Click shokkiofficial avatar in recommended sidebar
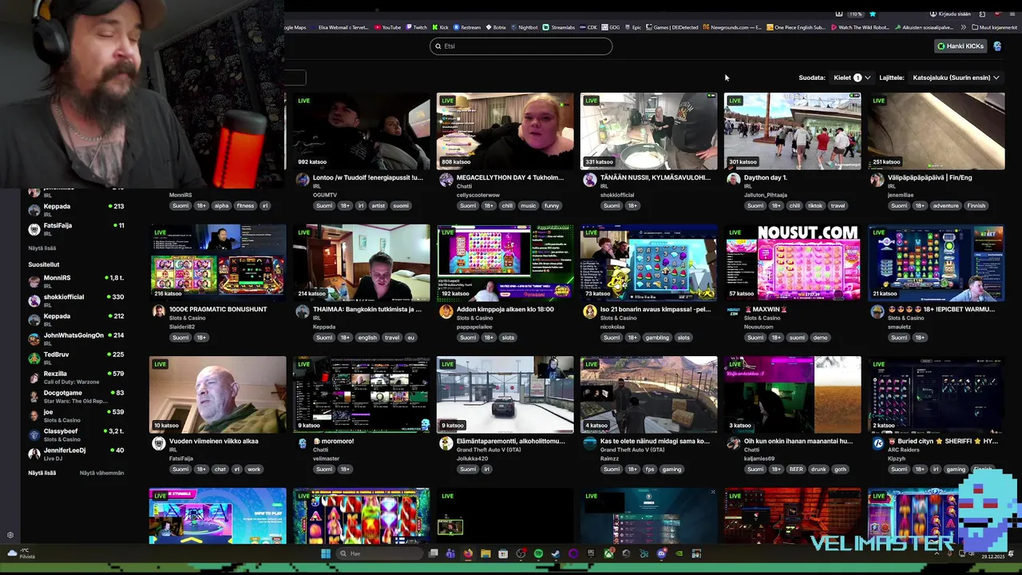 coord(34,300)
